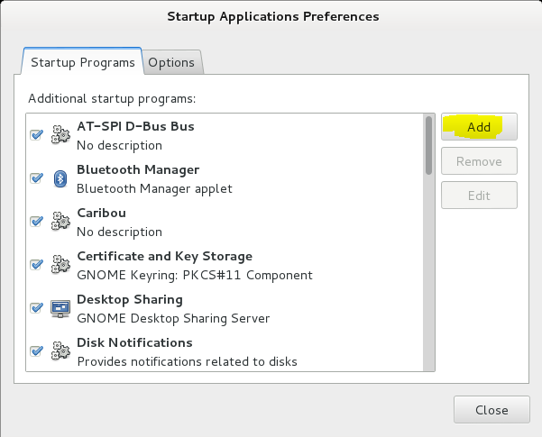This screenshot has width=542, height=437.
Task: Open the Startup Programs tab
Action: coord(83,62)
